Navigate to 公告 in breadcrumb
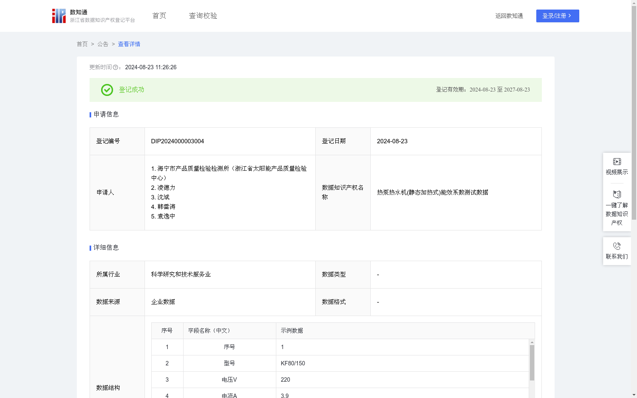The image size is (637, 398). tap(103, 44)
